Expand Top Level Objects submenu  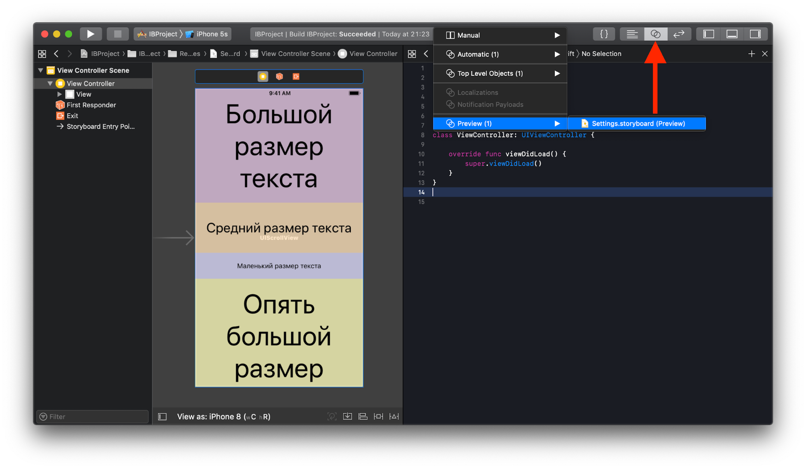558,73
